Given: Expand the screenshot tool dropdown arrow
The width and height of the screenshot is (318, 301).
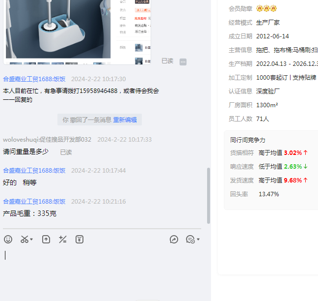Looking at the screenshot, I should point(31,239).
